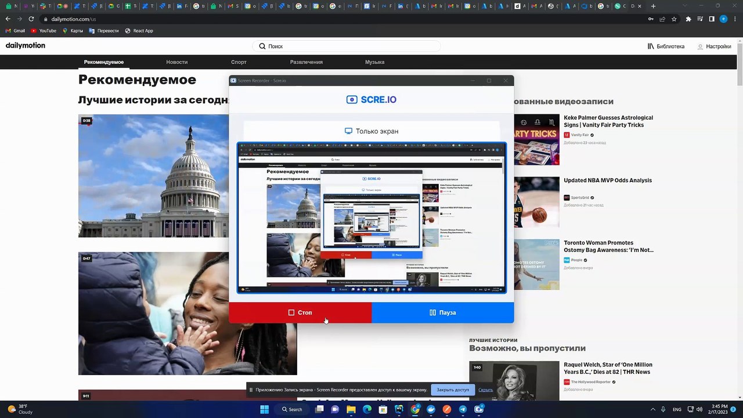Show hidden system tray icons
743x418 pixels.
tap(653, 409)
